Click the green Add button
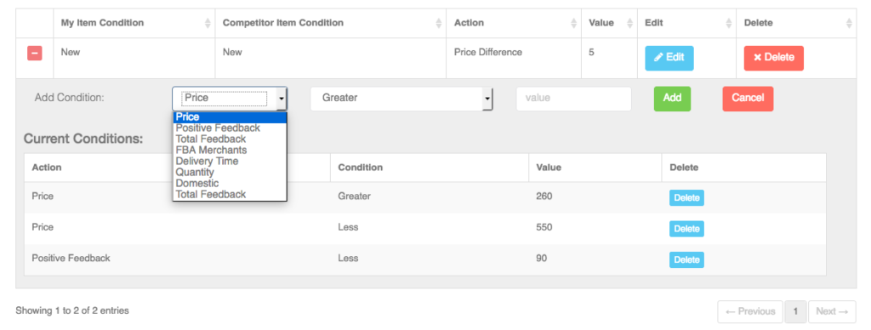871x330 pixels. pos(672,99)
